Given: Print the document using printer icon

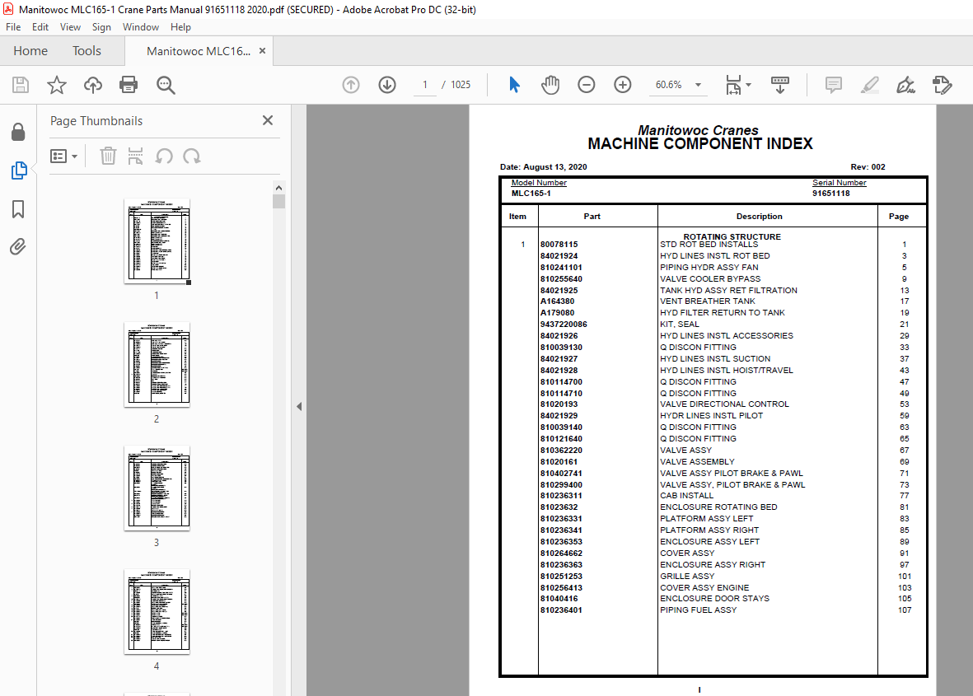Looking at the screenshot, I should click(129, 84).
